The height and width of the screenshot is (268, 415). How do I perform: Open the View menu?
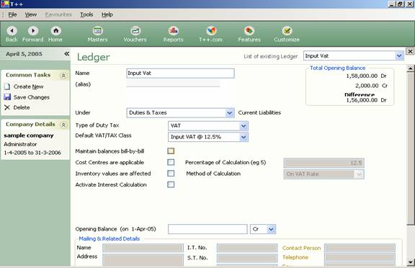click(31, 14)
